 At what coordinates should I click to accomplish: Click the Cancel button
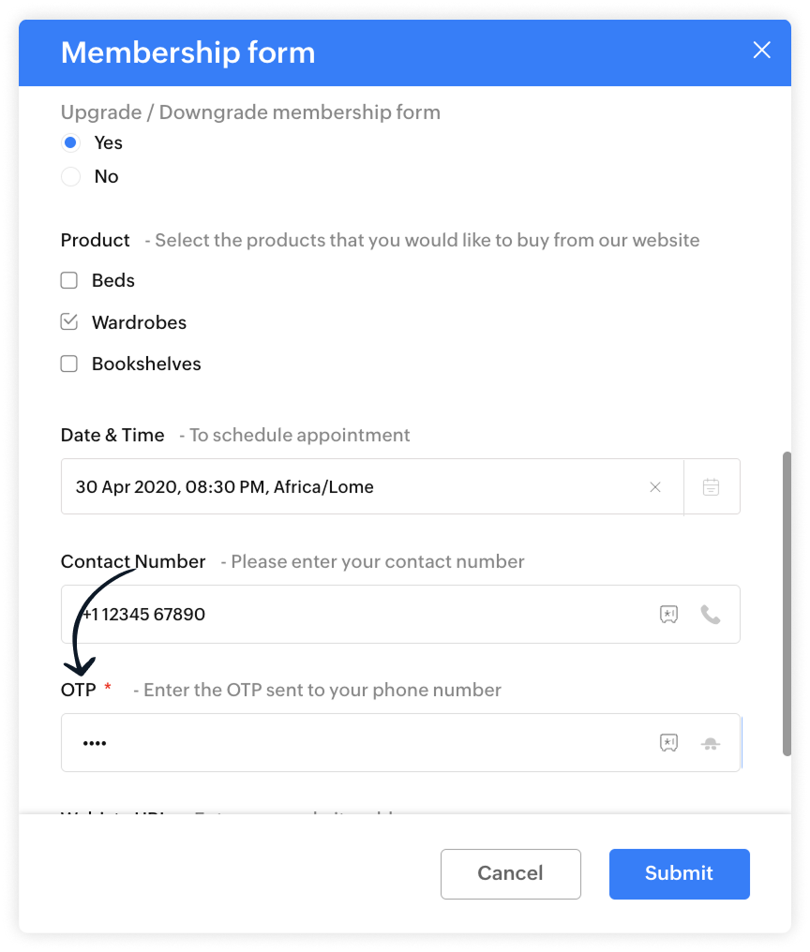510,873
